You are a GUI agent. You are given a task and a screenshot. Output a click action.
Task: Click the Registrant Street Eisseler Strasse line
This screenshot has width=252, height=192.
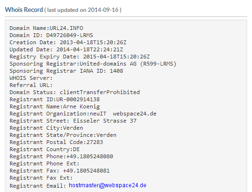pos(73,121)
